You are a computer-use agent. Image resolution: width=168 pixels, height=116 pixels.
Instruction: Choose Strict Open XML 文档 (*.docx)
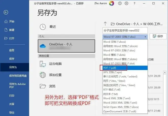point(125,107)
